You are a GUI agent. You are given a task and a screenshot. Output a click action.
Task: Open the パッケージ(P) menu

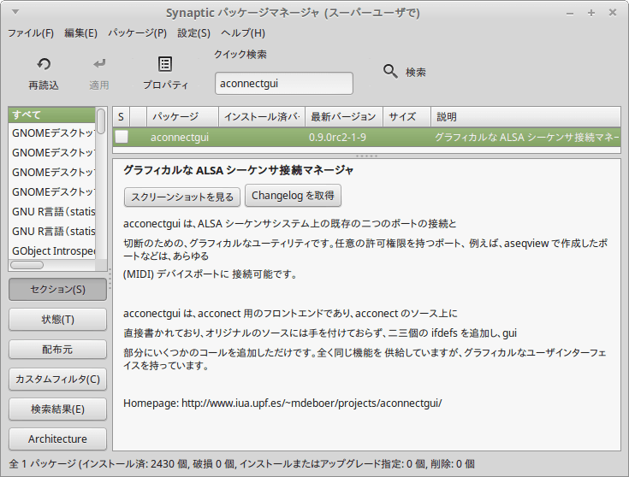pyautogui.click(x=137, y=32)
